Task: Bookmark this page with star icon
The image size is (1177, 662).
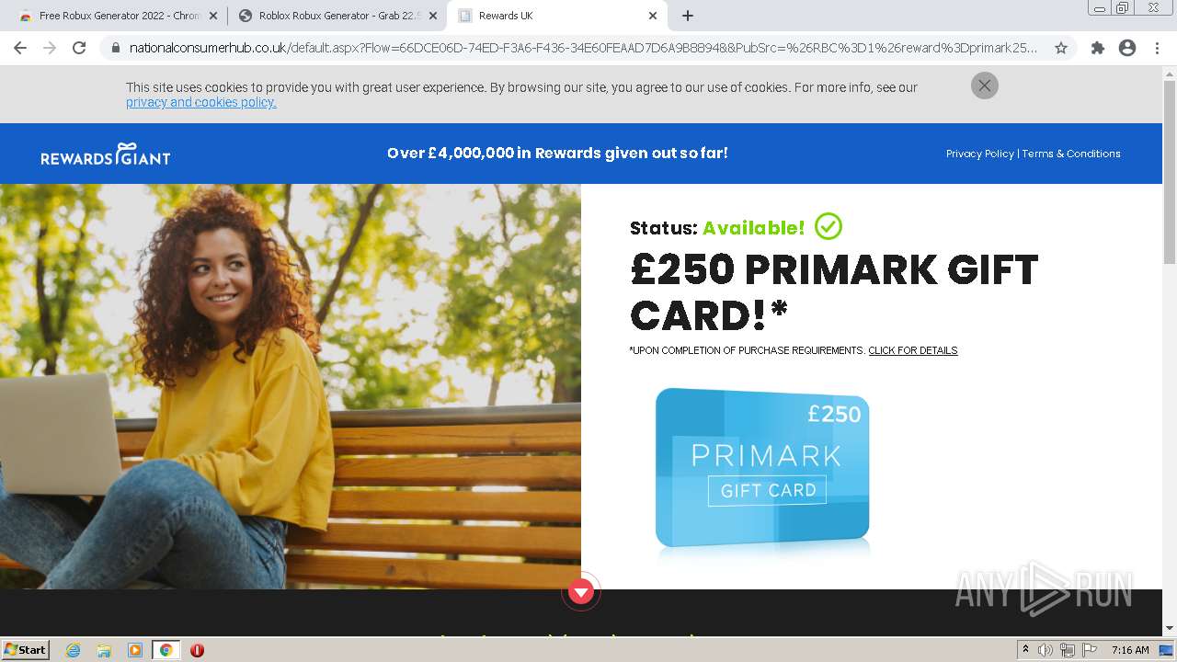Action: (1061, 48)
